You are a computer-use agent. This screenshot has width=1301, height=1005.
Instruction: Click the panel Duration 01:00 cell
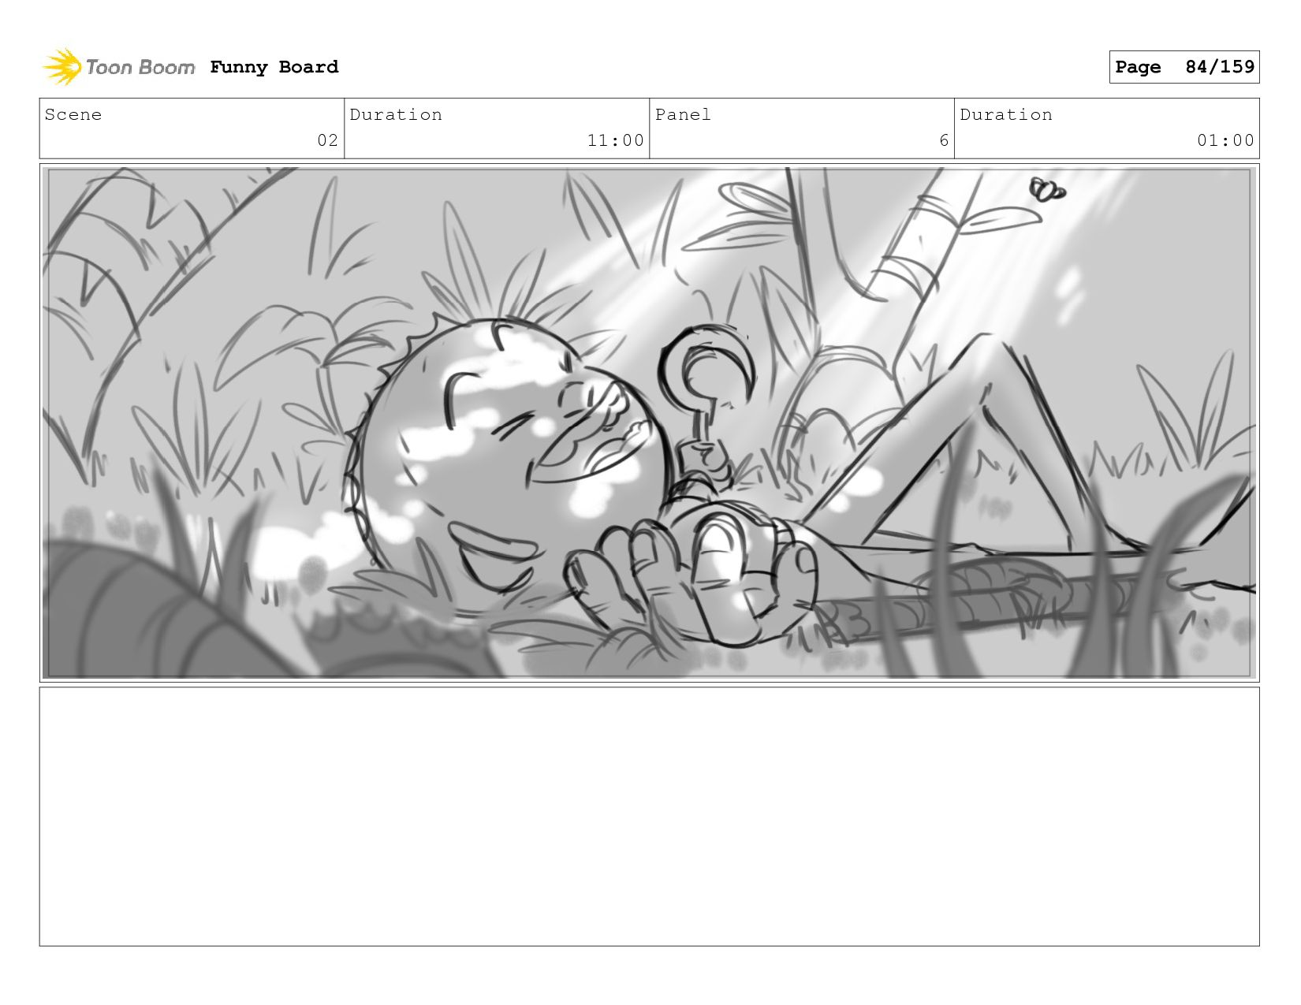(1107, 128)
